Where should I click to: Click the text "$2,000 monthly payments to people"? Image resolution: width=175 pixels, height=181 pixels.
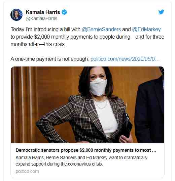click(x=74, y=37)
